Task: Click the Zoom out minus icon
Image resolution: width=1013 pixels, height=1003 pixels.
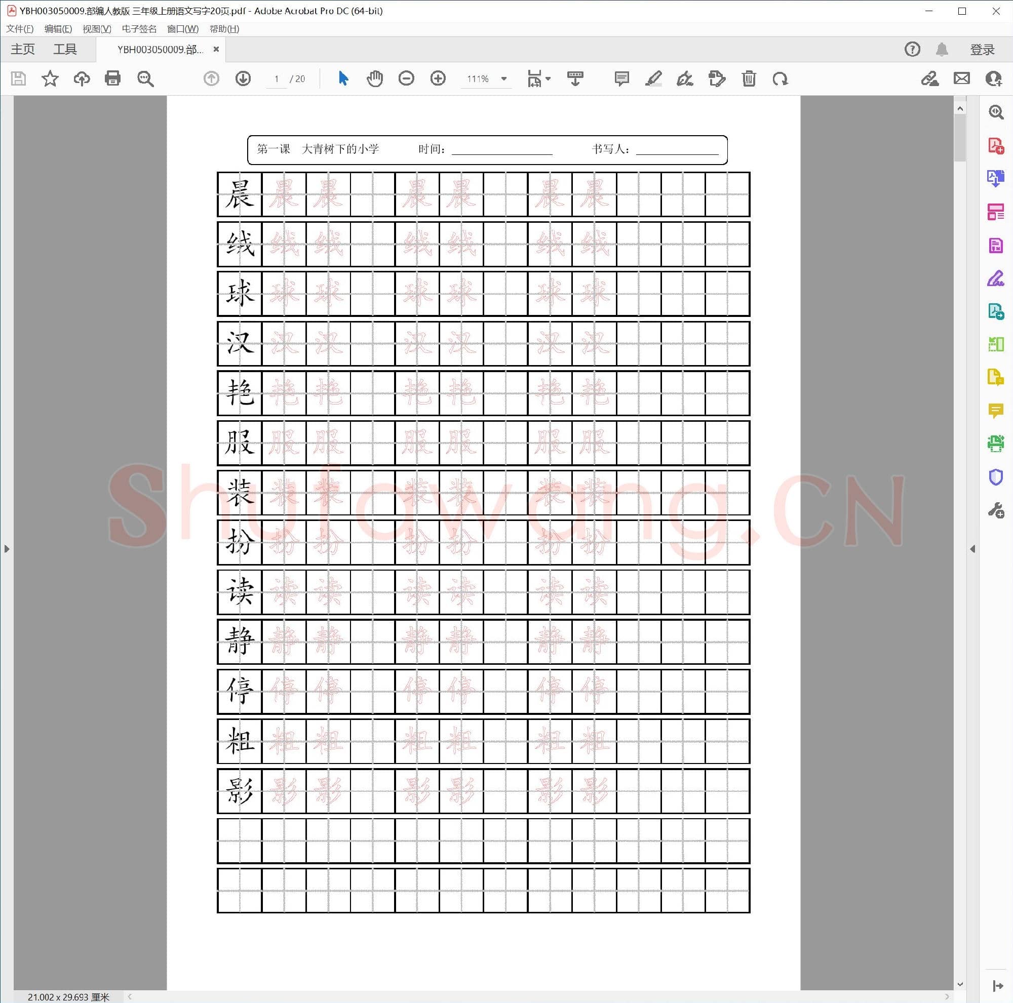Action: 406,78
